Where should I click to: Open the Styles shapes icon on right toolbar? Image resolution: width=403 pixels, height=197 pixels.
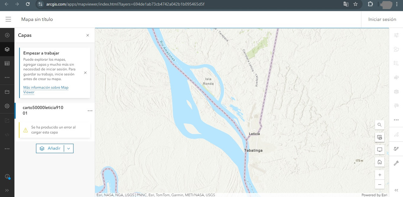click(x=396, y=49)
